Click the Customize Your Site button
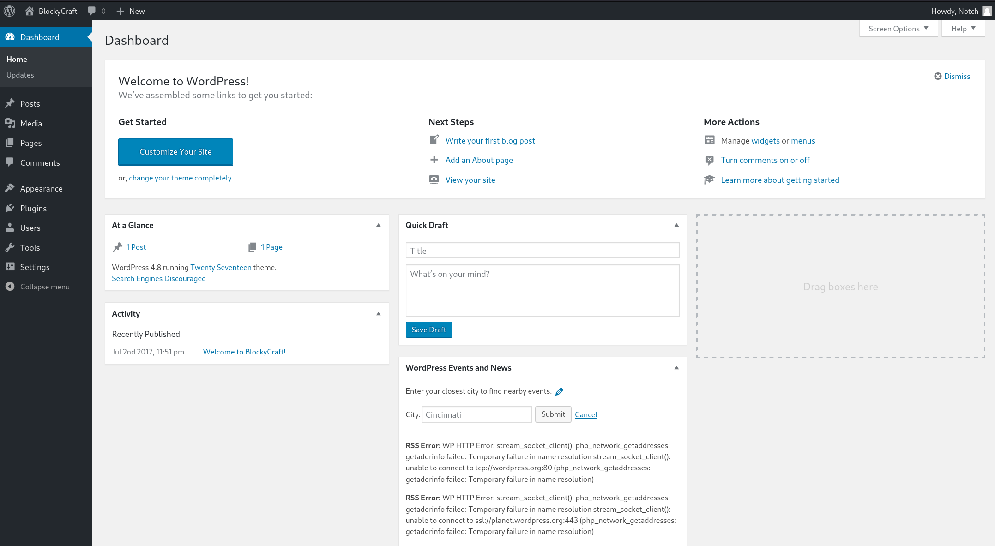 (x=175, y=152)
